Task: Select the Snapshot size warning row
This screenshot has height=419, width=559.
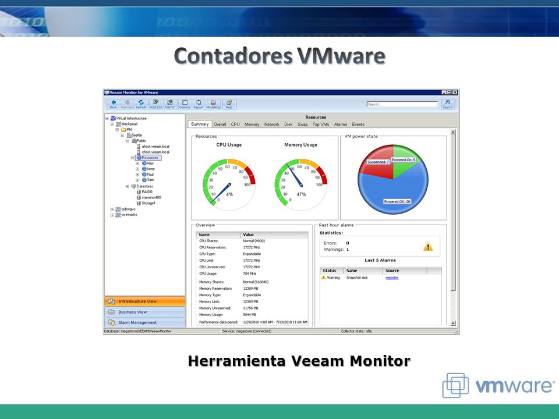Action: pyautogui.click(x=380, y=278)
